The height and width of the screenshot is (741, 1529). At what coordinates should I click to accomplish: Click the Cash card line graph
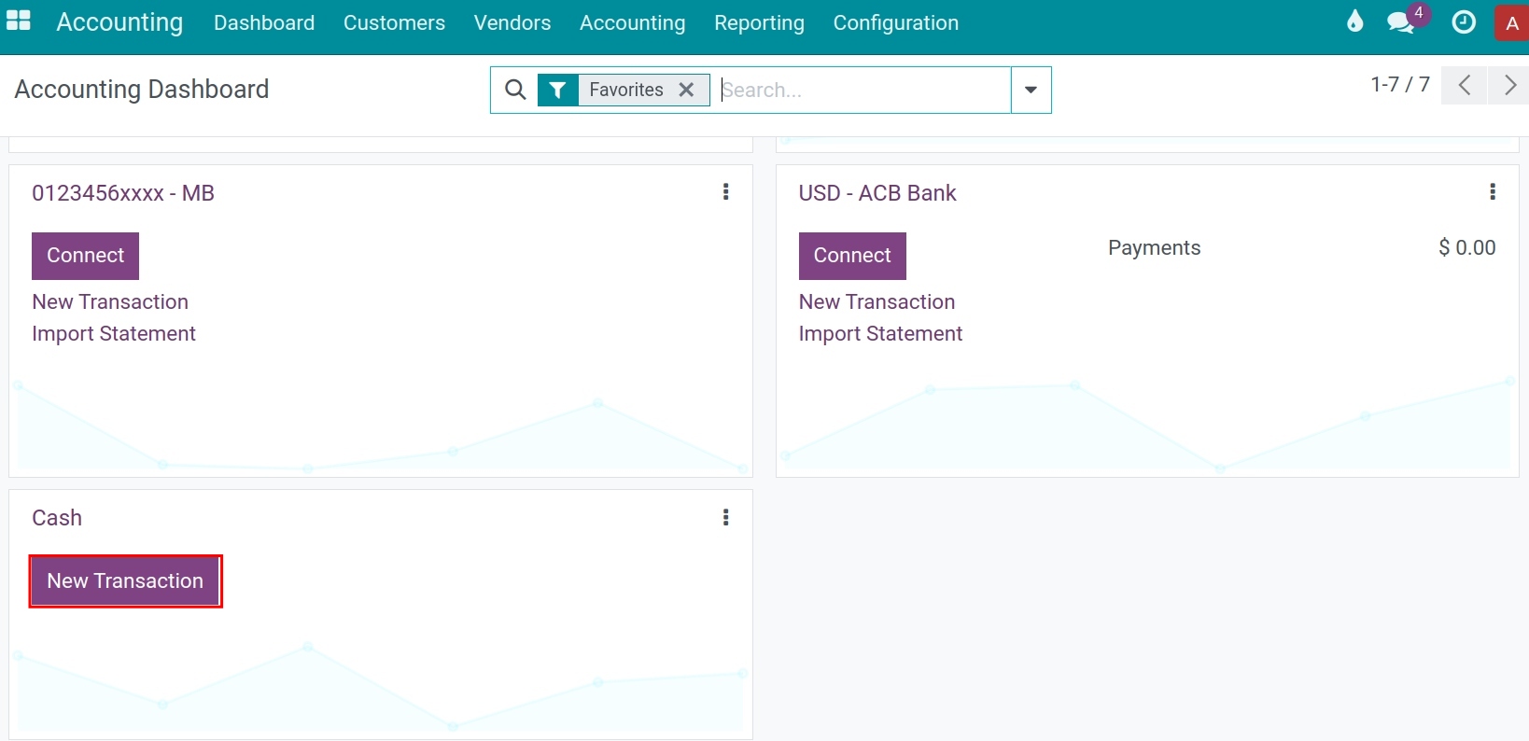(x=380, y=687)
